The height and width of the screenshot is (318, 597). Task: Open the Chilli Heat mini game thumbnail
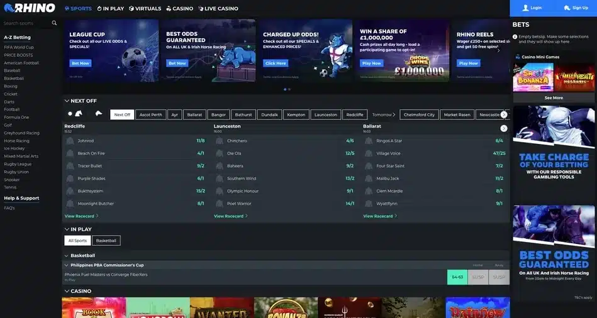click(574, 77)
